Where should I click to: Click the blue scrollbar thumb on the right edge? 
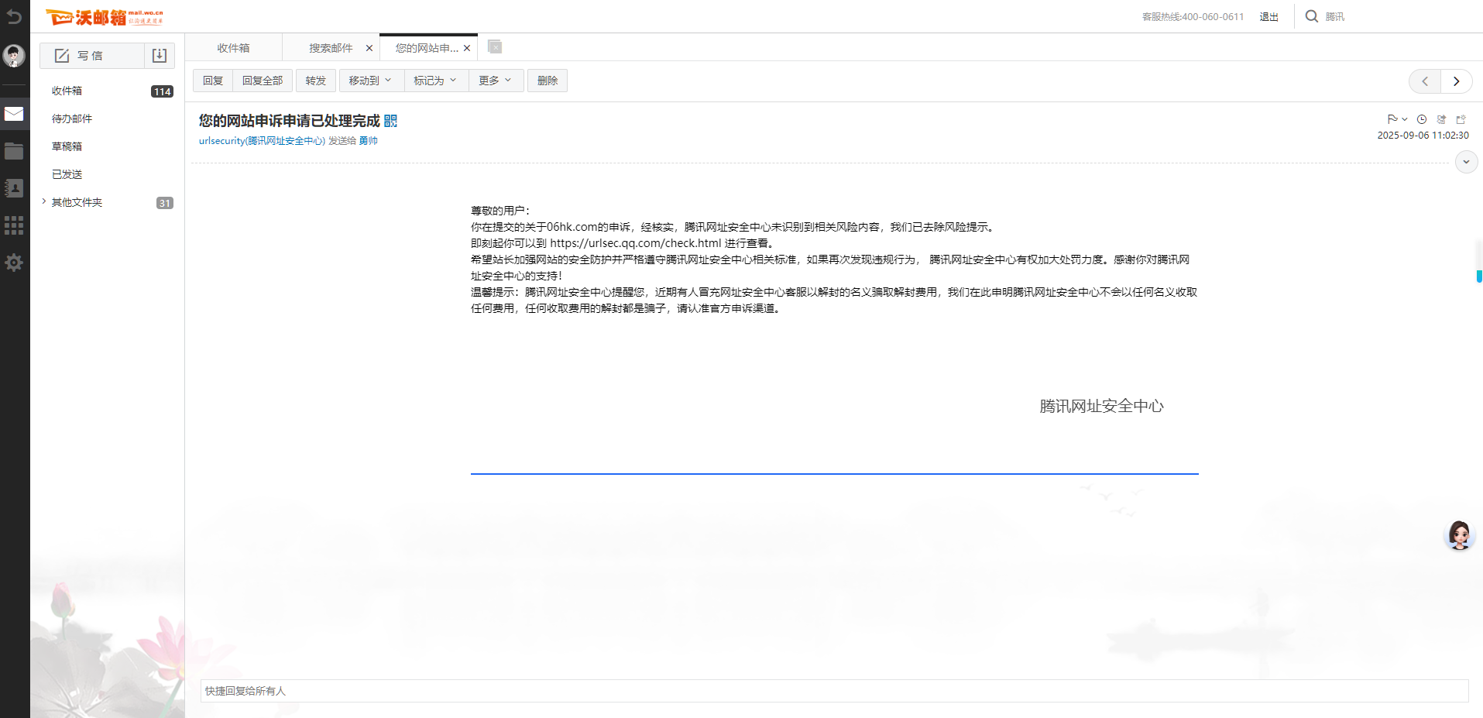point(1479,277)
